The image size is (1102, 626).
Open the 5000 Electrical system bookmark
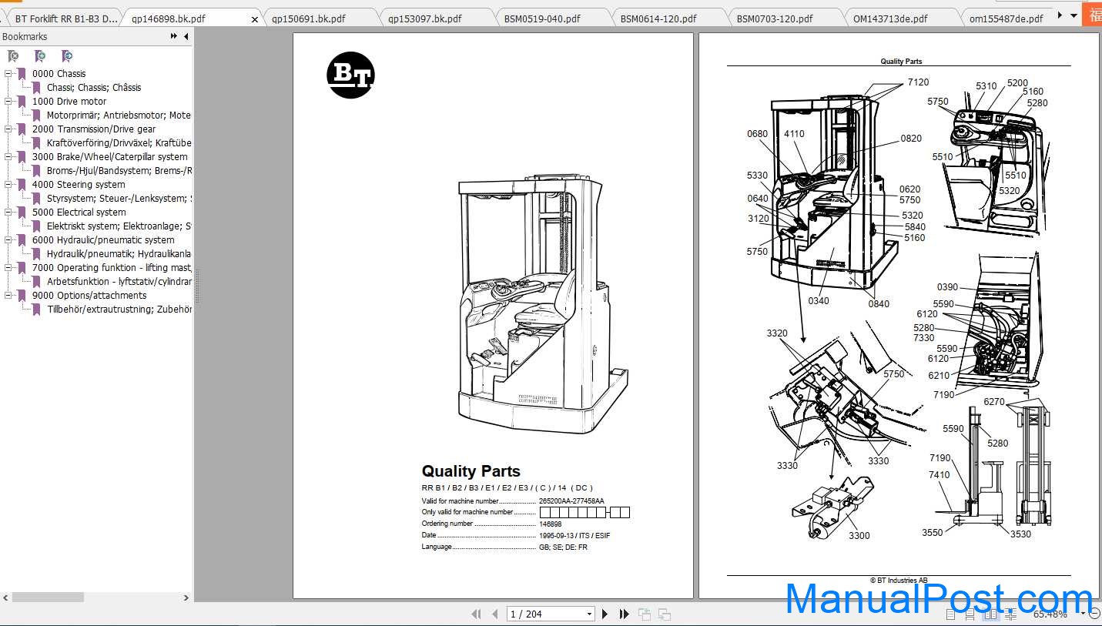(79, 213)
